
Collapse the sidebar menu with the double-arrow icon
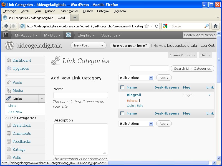6,75
